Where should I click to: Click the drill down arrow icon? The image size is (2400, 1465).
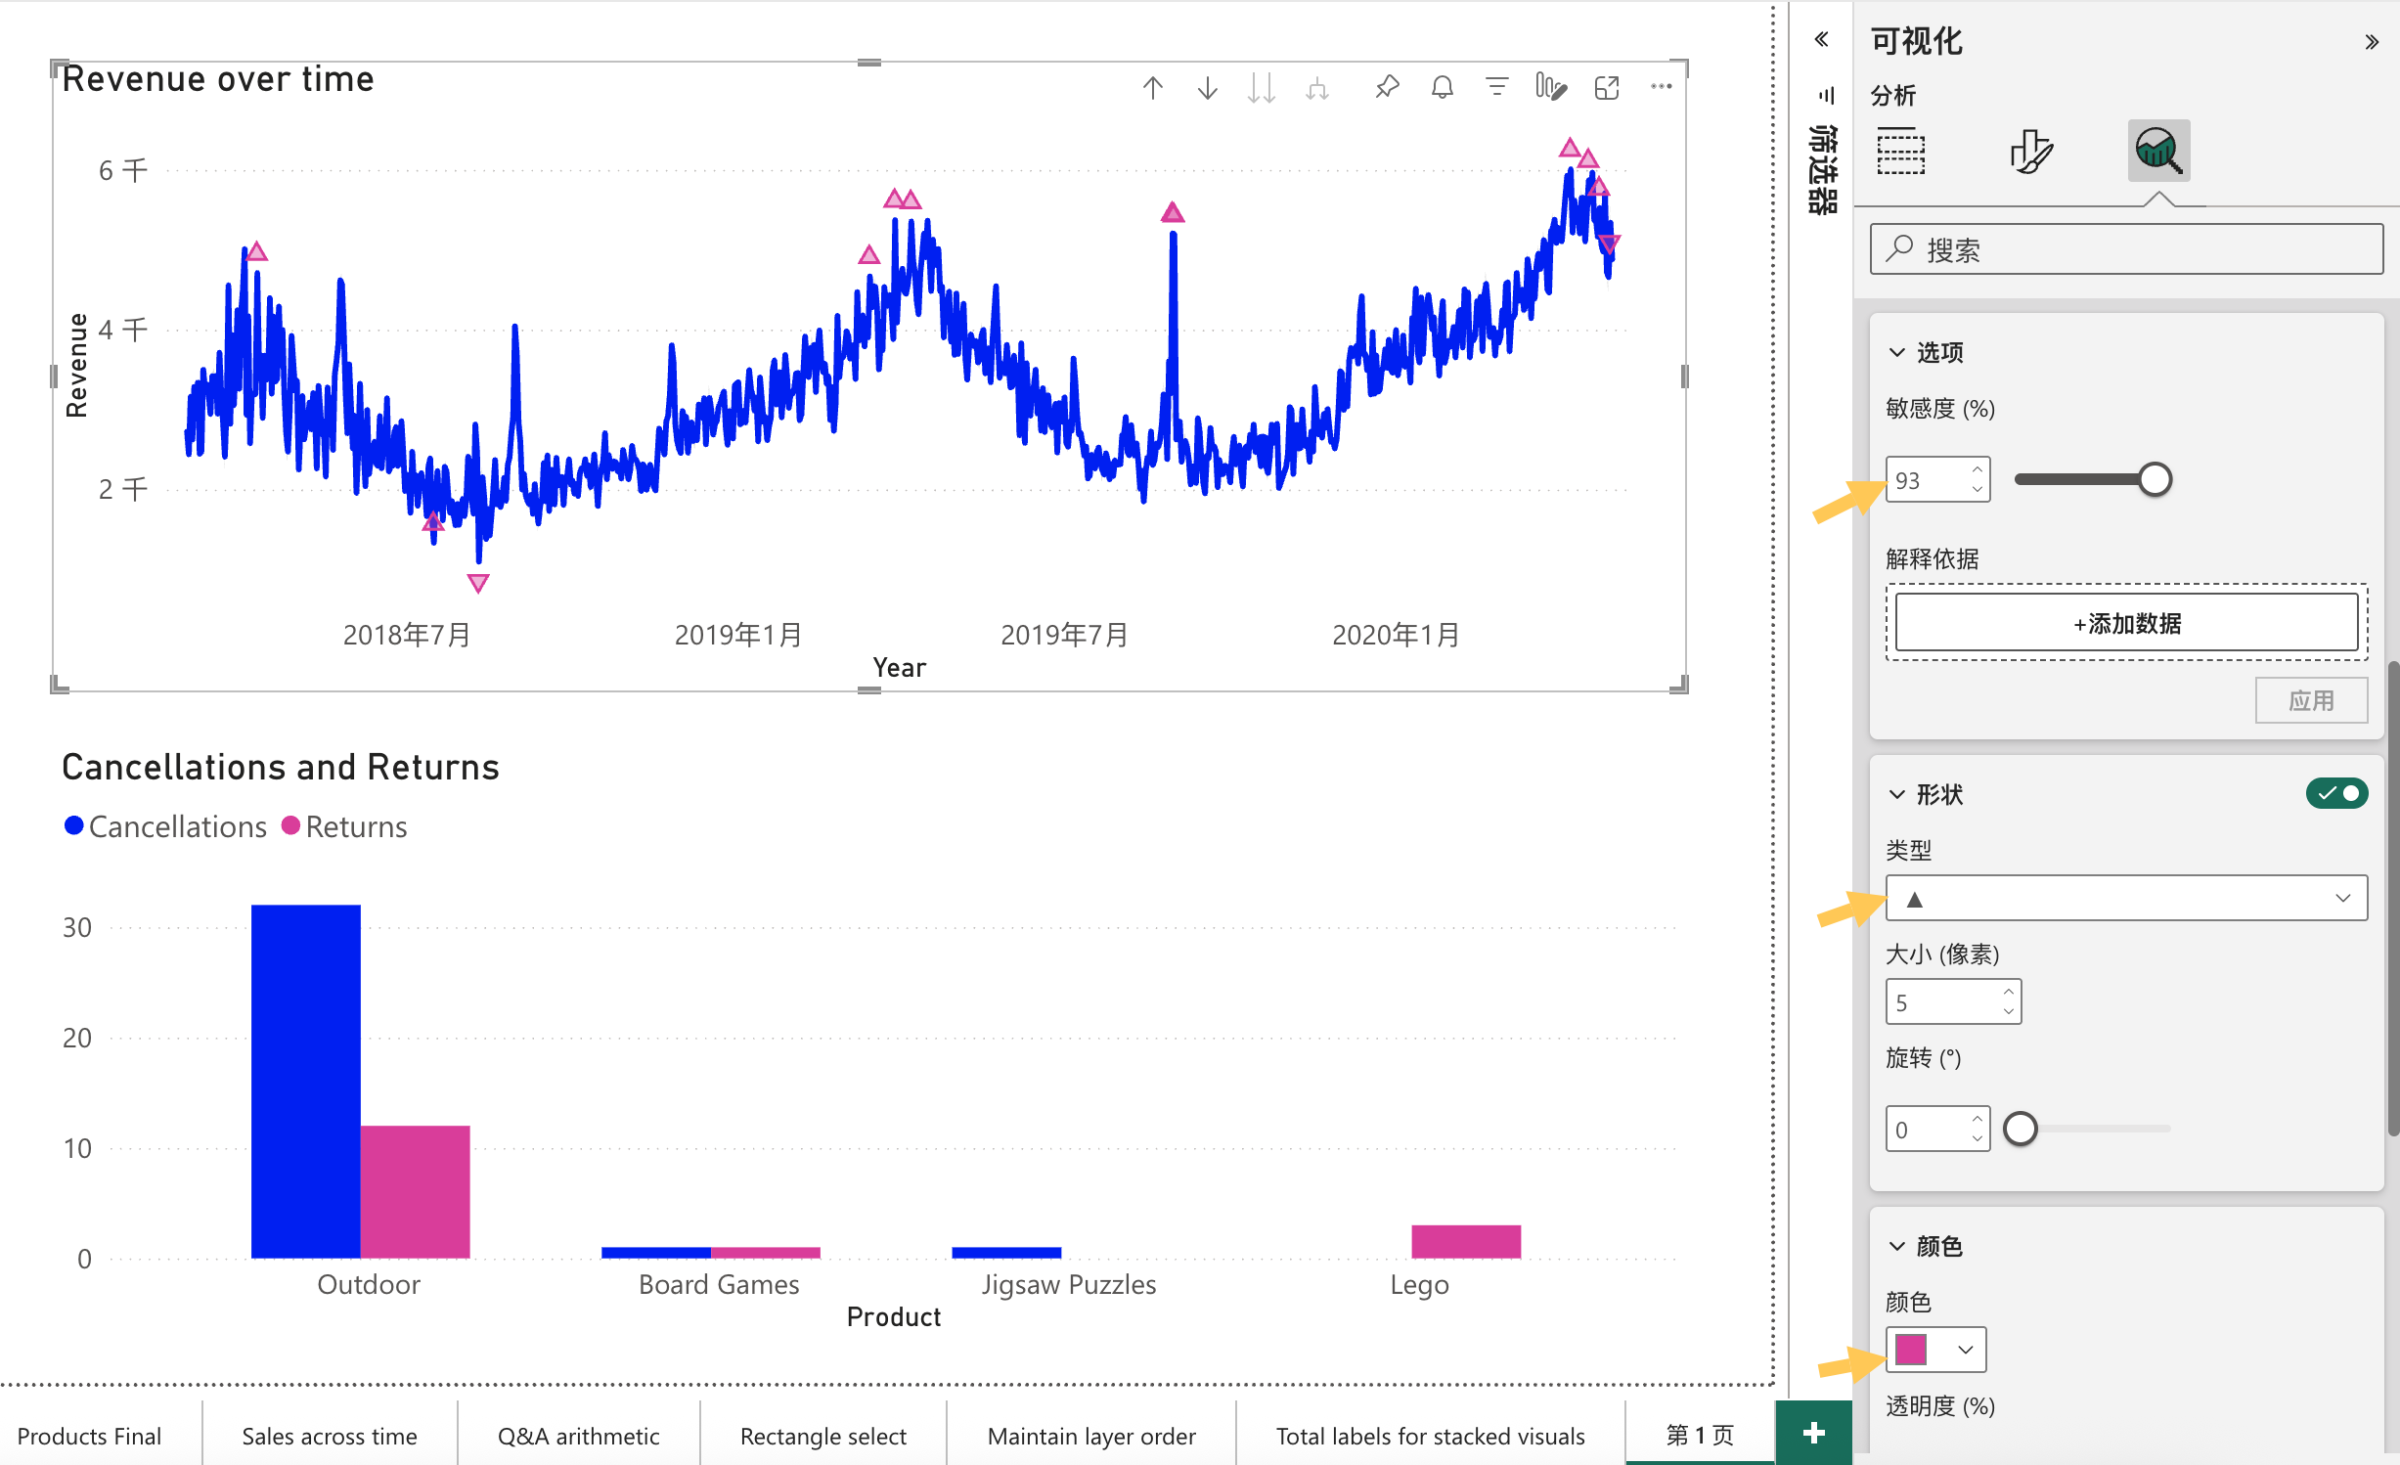coord(1208,88)
